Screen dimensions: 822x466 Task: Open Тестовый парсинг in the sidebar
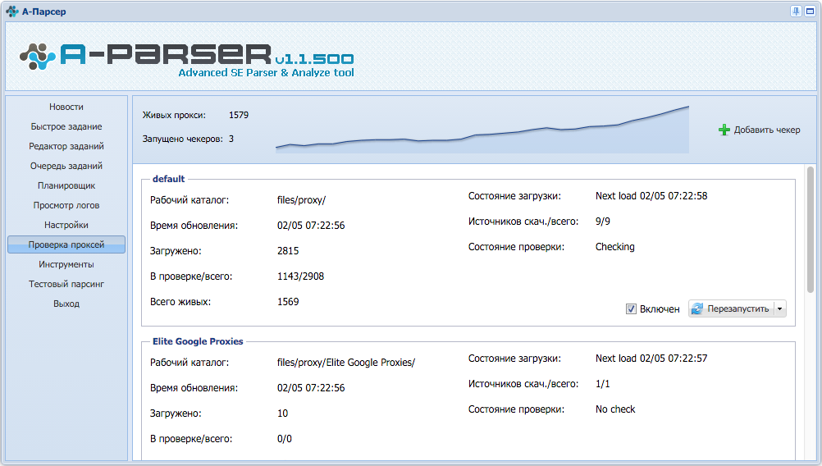tap(66, 284)
